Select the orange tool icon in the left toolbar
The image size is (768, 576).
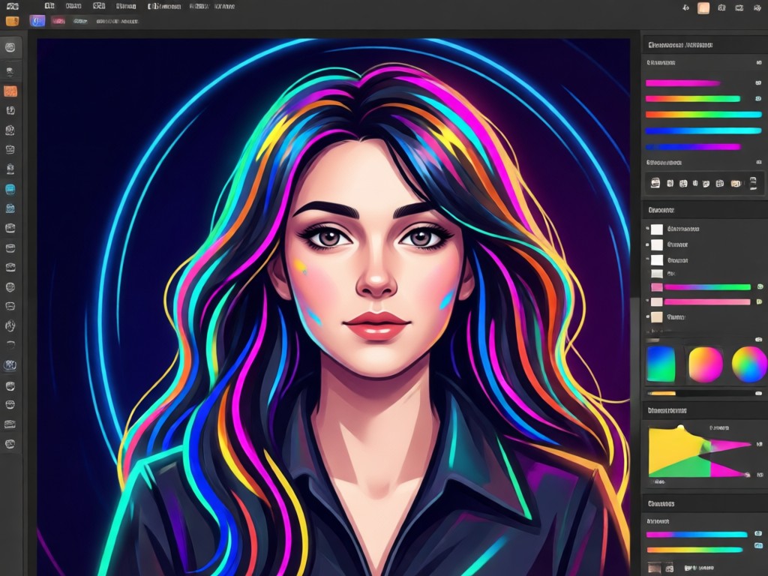(10, 91)
